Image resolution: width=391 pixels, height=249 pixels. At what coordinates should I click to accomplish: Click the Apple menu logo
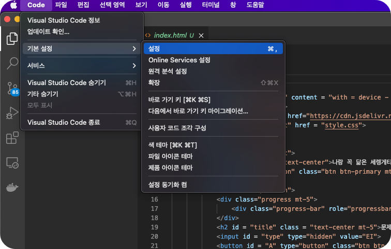(13, 5)
